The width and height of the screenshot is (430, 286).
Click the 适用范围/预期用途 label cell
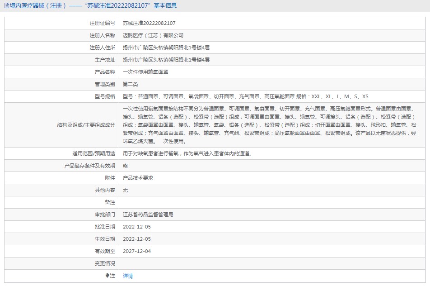tap(62, 153)
